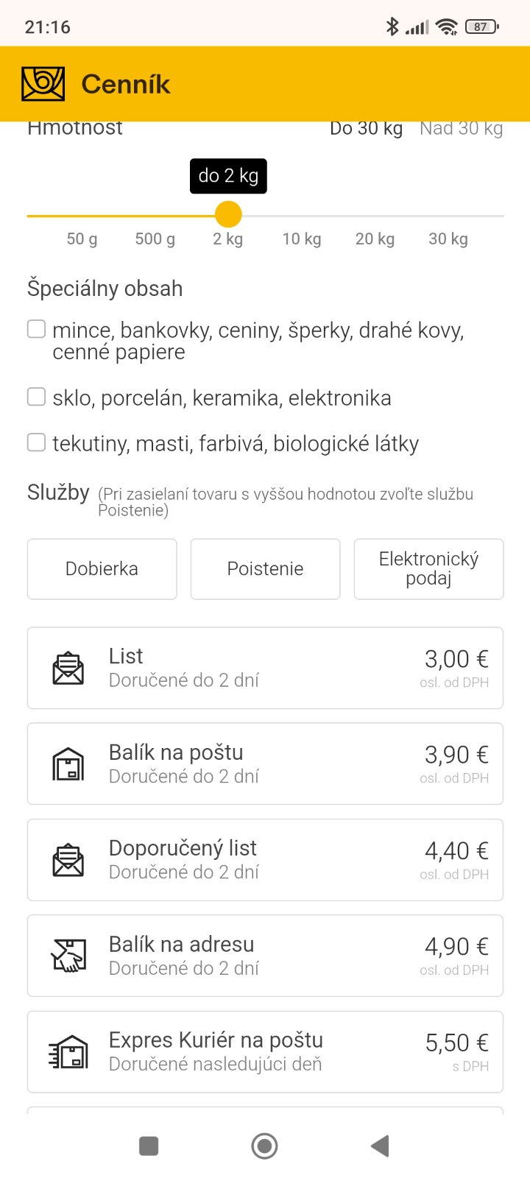Tap the Android home circle icon
The width and height of the screenshot is (530, 1178).
coord(264,1146)
